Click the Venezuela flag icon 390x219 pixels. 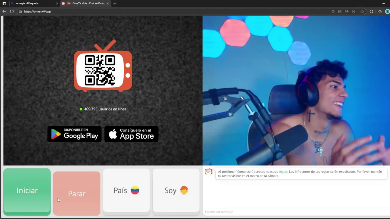pos(135,190)
